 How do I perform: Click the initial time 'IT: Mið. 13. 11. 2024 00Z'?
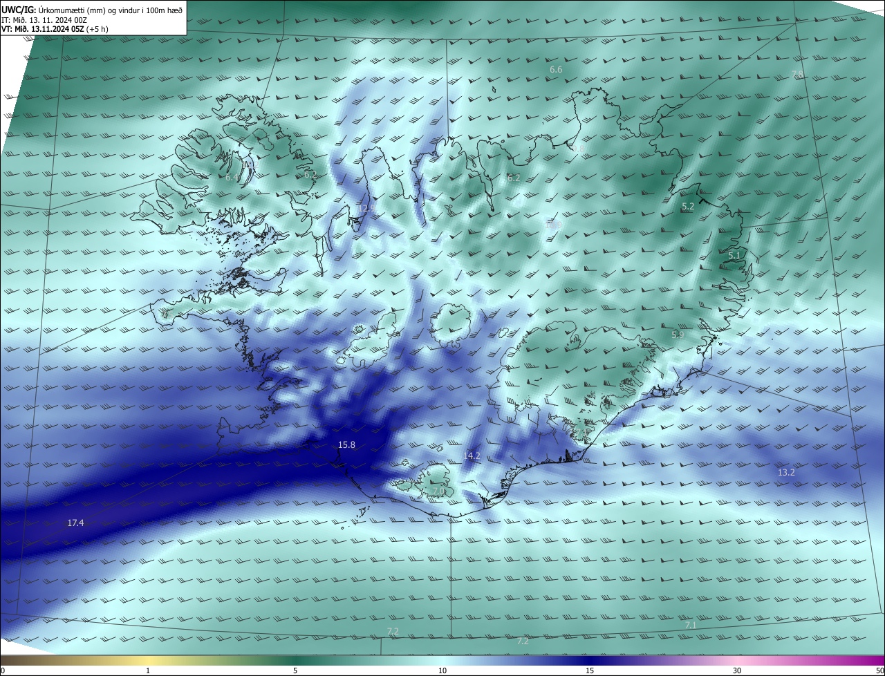pyautogui.click(x=44, y=19)
